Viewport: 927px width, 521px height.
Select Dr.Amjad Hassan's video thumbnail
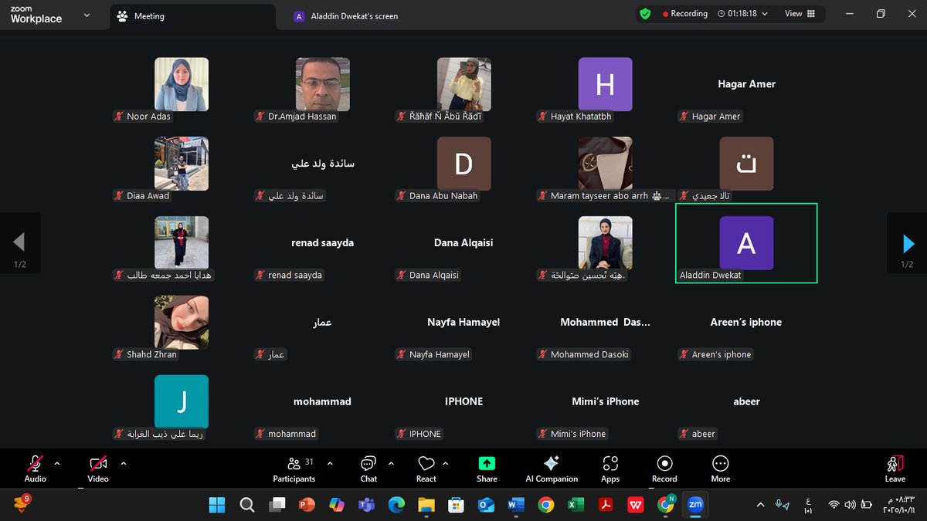322,84
